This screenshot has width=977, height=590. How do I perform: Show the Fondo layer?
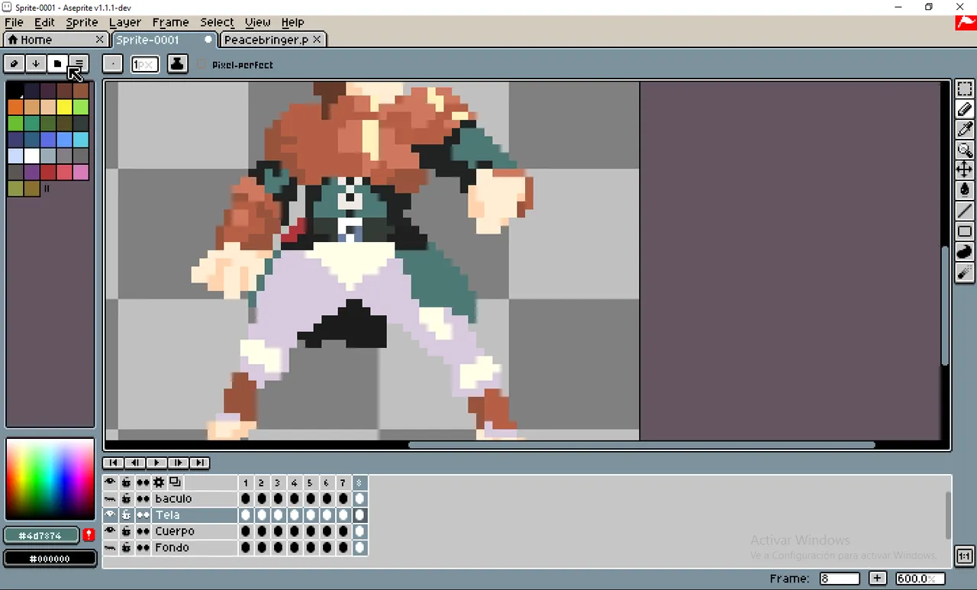(110, 548)
